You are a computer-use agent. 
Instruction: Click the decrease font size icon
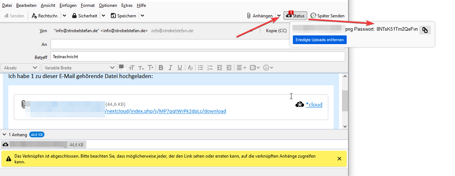[141, 68]
